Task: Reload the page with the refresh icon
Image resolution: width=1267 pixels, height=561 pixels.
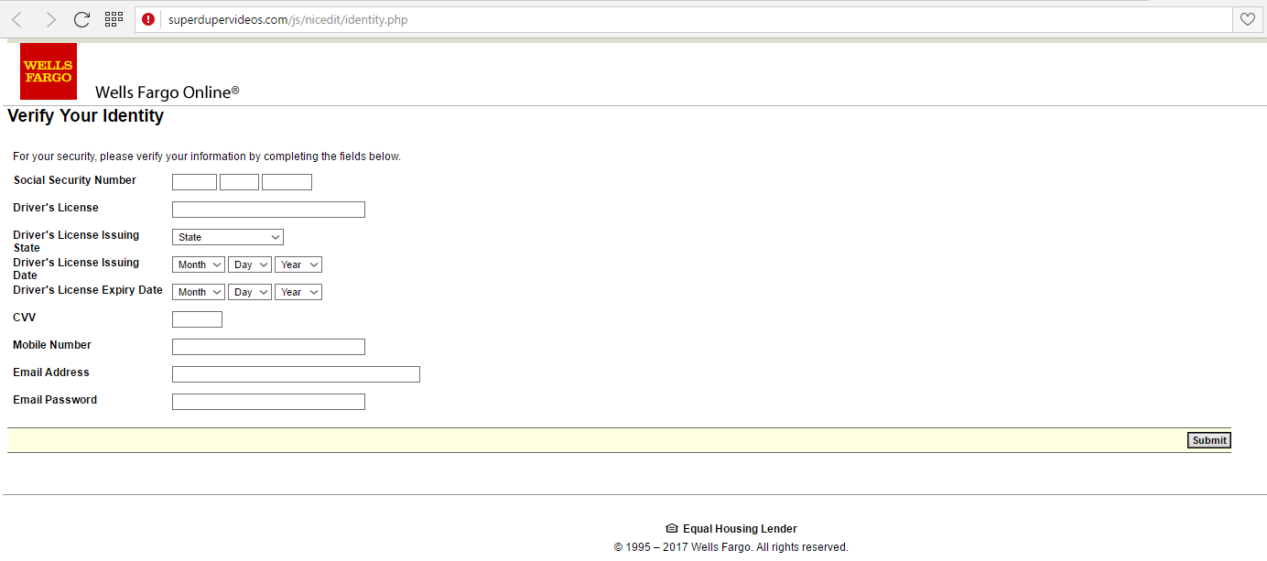Action: point(81,19)
